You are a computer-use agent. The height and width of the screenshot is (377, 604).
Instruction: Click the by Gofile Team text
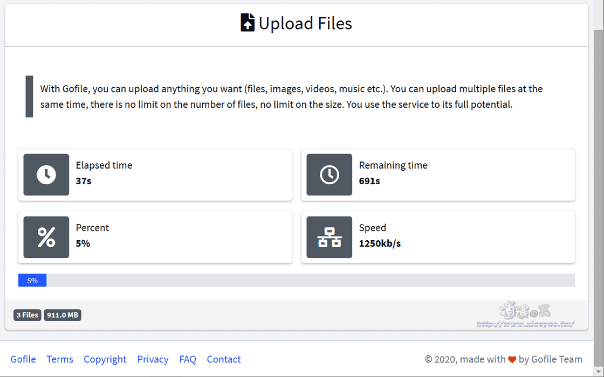tap(551, 359)
